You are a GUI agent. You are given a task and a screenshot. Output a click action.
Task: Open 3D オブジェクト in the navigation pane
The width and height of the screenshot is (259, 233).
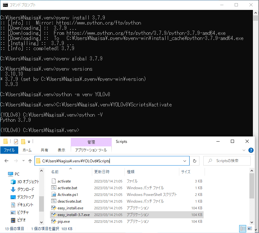click(28, 182)
